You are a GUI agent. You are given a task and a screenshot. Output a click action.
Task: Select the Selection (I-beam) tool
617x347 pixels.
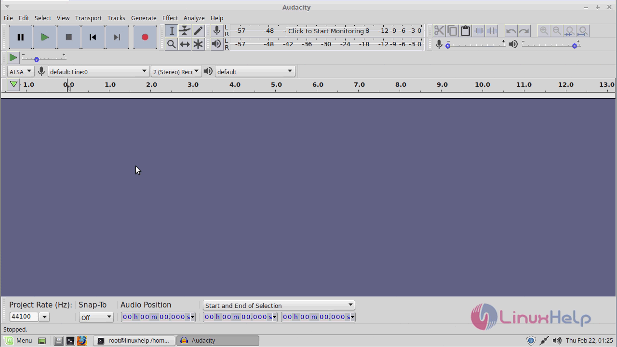pos(172,31)
